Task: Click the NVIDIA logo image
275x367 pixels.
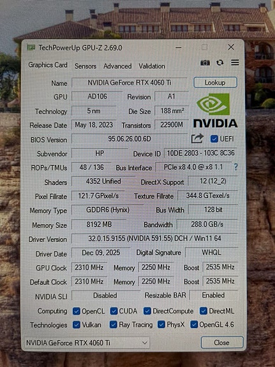Action: click(215, 110)
